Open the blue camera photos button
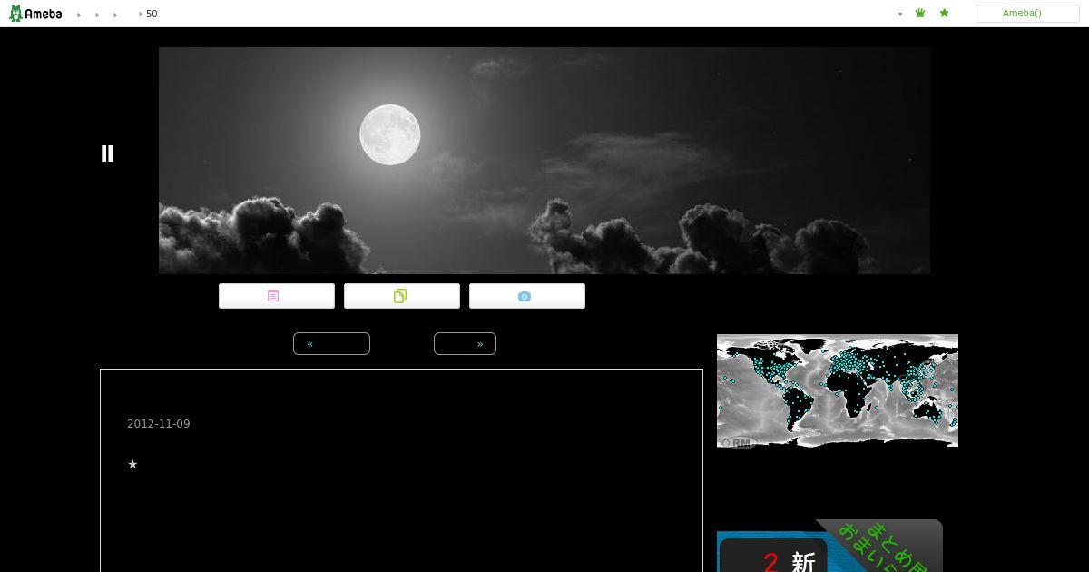This screenshot has width=1089, height=572. (527, 296)
